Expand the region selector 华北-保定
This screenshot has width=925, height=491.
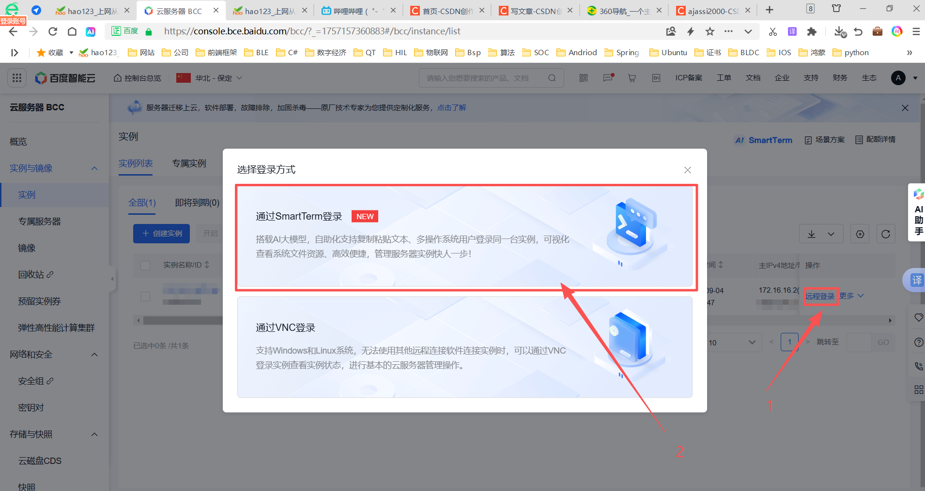tap(209, 78)
